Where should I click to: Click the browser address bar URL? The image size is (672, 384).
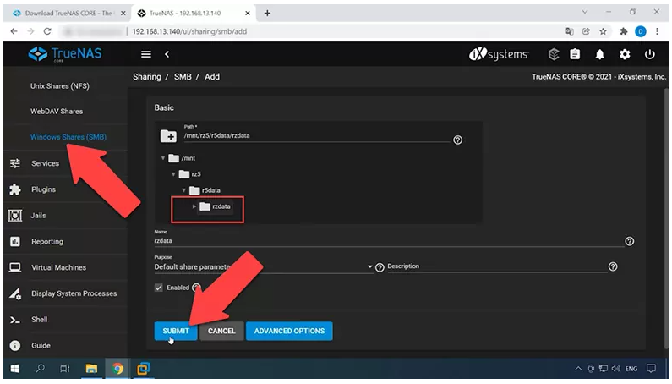pyautogui.click(x=189, y=31)
